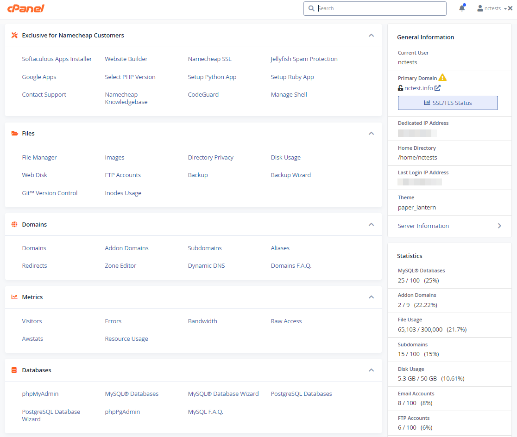Screen dimensions: 517x437
Task: Click the Metrics chart section icon
Action: click(14, 297)
